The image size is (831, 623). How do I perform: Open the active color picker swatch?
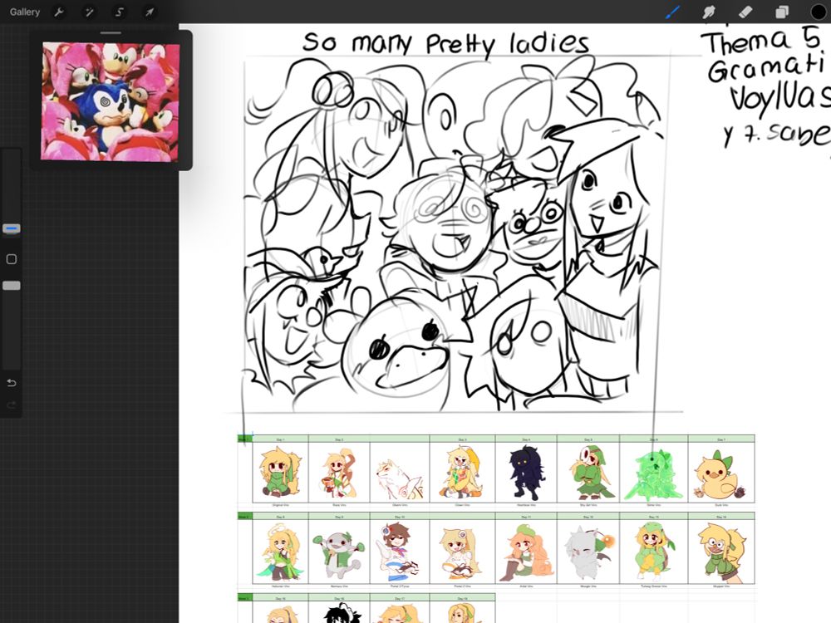coord(819,12)
